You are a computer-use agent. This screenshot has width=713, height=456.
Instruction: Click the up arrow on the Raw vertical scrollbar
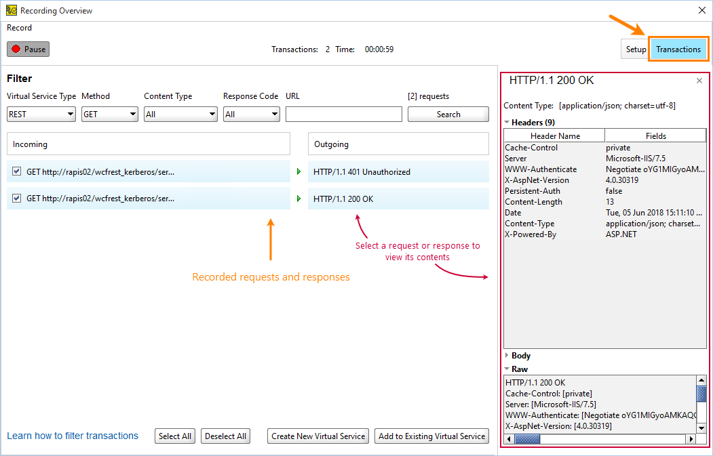(701, 381)
